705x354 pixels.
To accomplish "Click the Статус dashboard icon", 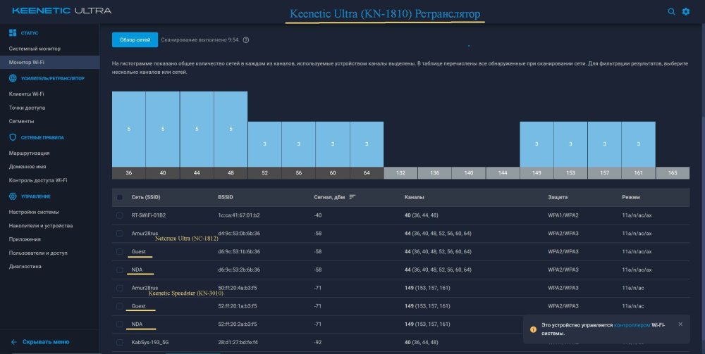I will 13,33.
